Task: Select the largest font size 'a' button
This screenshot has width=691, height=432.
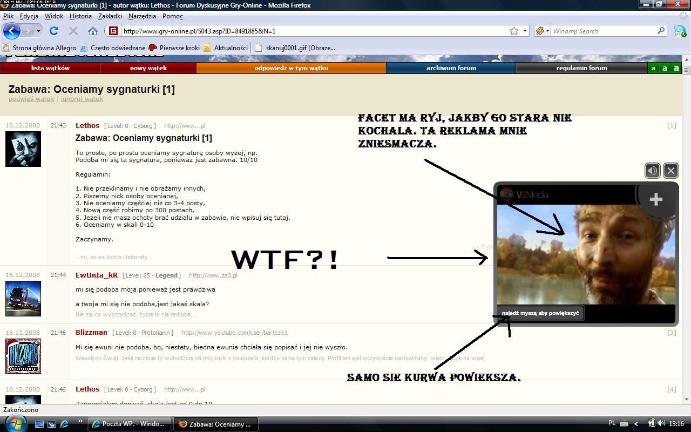Action: pyautogui.click(x=676, y=68)
